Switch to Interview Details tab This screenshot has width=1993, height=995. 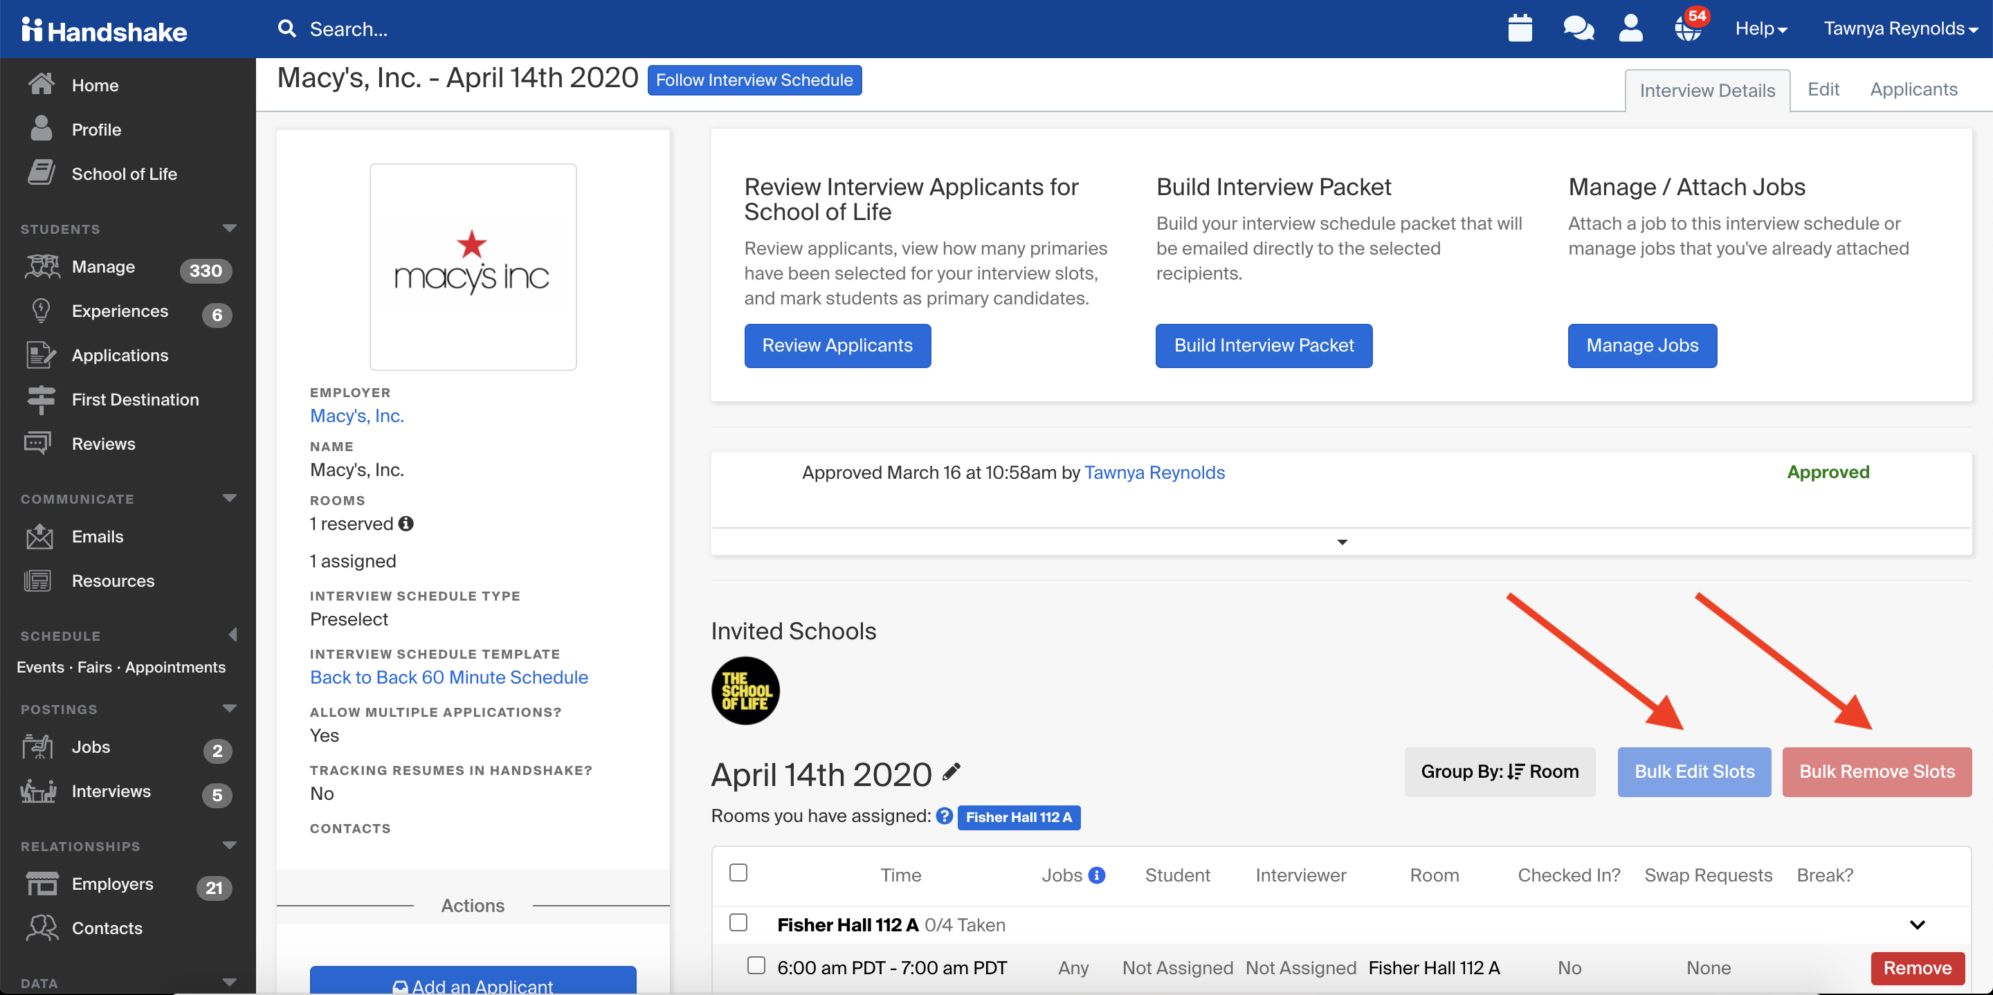pos(1707,91)
